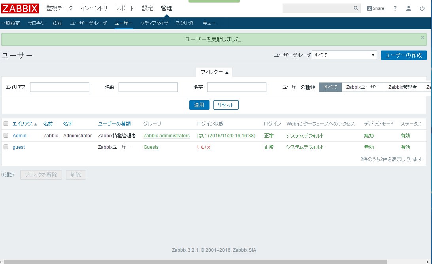This screenshot has width=432, height=264.
Task: Click guest's いいえ login status
Action: pos(204,147)
